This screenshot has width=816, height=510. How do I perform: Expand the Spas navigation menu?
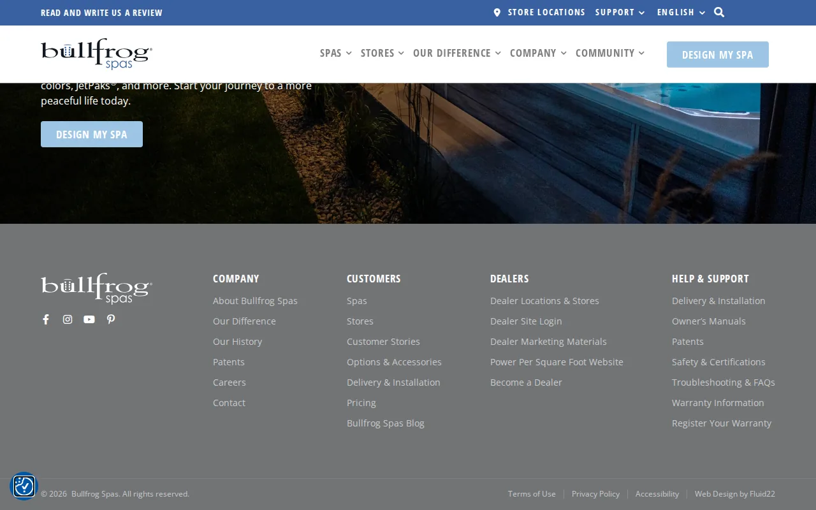point(336,53)
